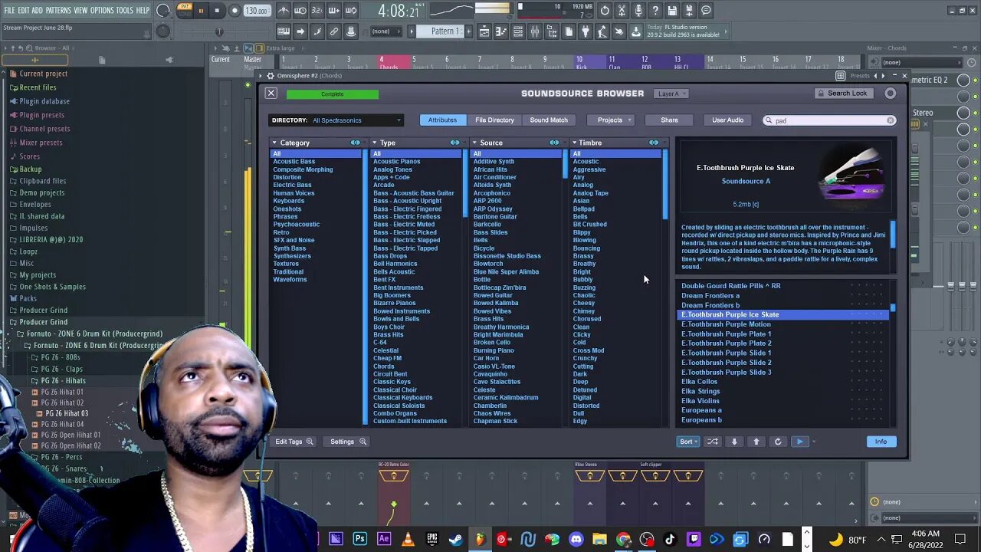This screenshot has width=981, height=552.
Task: Click the sound description scrollbar handle
Action: click(x=893, y=235)
